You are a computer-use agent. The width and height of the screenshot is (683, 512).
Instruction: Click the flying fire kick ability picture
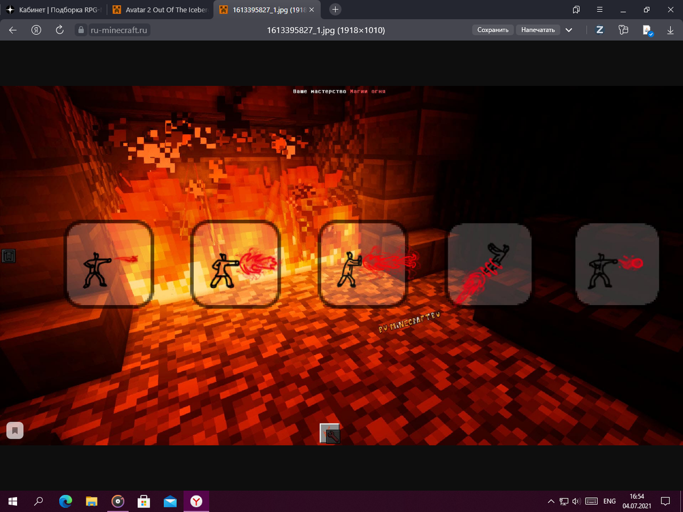[489, 264]
